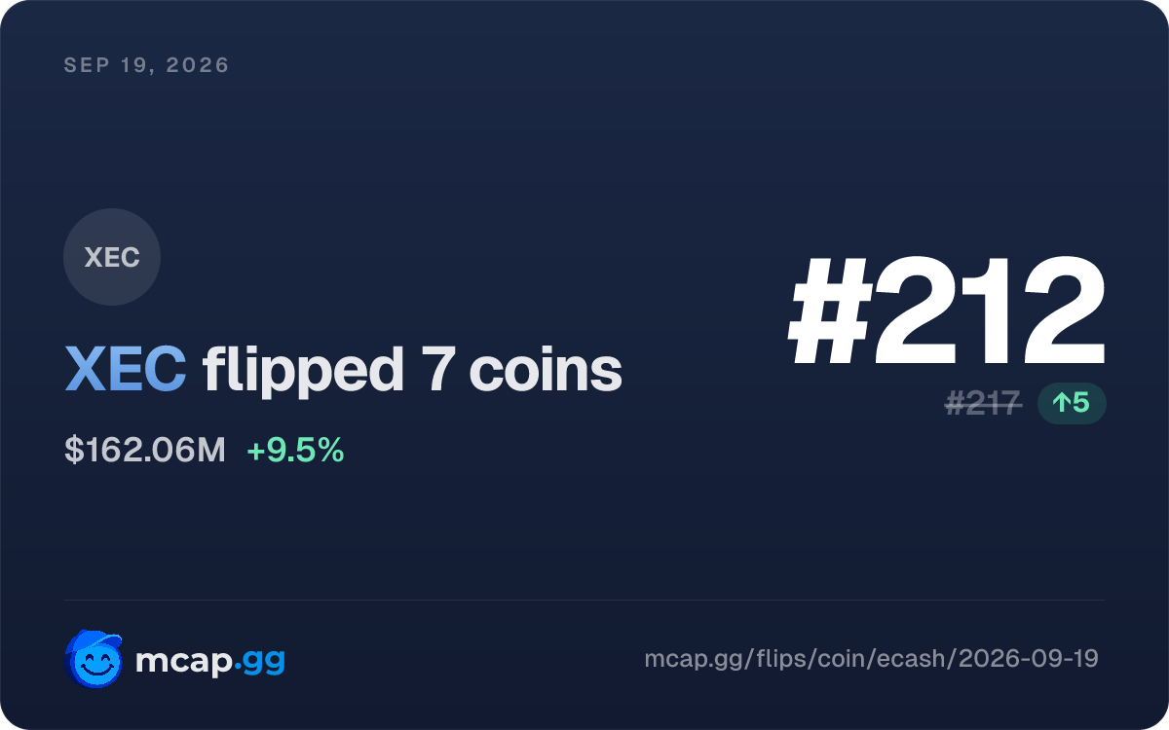Screen dimensions: 1169x730
Task: Click the $162.06M market cap value
Action: tap(145, 451)
